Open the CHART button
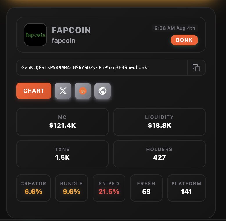226x221 pixels. pyautogui.click(x=34, y=91)
